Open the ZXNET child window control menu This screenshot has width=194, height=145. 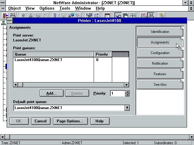pyautogui.click(x=3, y=8)
